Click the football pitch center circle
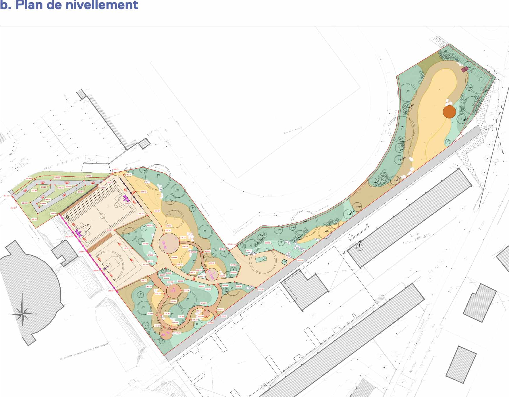 pyautogui.click(x=102, y=216)
